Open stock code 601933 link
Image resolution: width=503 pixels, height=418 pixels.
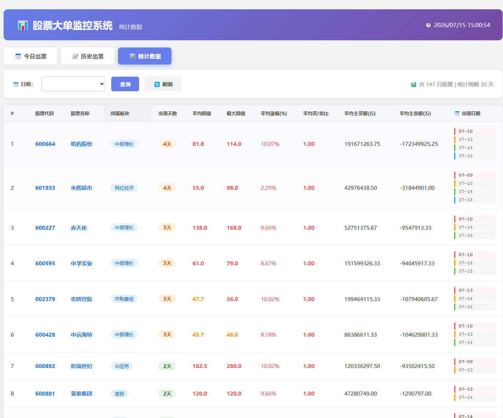pyautogui.click(x=45, y=188)
